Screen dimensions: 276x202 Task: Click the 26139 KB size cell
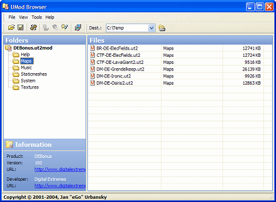click(251, 69)
